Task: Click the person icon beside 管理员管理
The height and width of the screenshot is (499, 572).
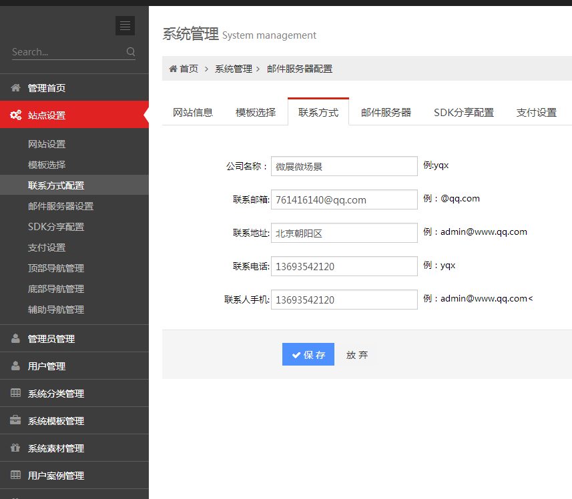Action: (15, 338)
